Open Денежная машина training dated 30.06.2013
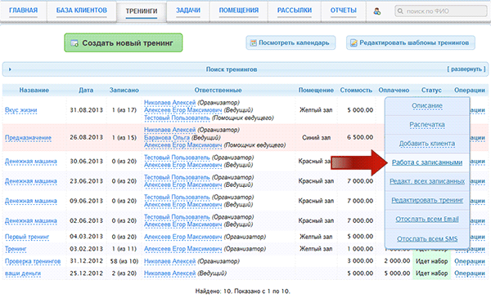The width and height of the screenshot is (491, 302). (31, 162)
